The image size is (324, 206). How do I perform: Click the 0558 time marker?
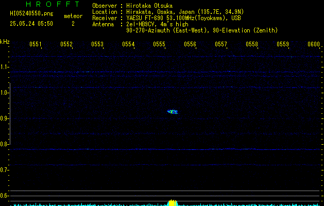pos(252,44)
